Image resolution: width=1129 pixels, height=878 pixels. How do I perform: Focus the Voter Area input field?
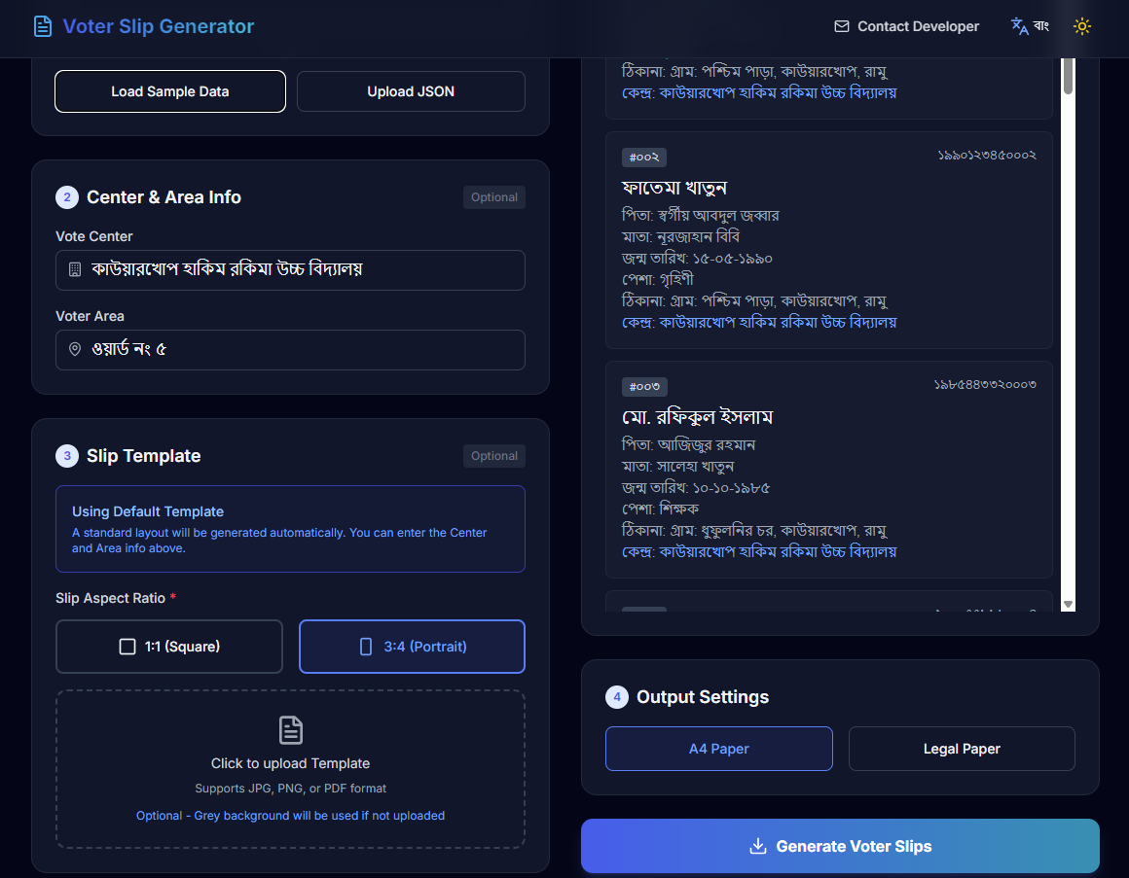(x=302, y=349)
